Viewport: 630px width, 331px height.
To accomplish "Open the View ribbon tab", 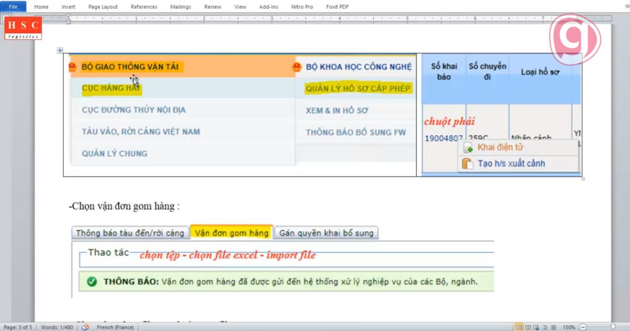I will click(240, 6).
